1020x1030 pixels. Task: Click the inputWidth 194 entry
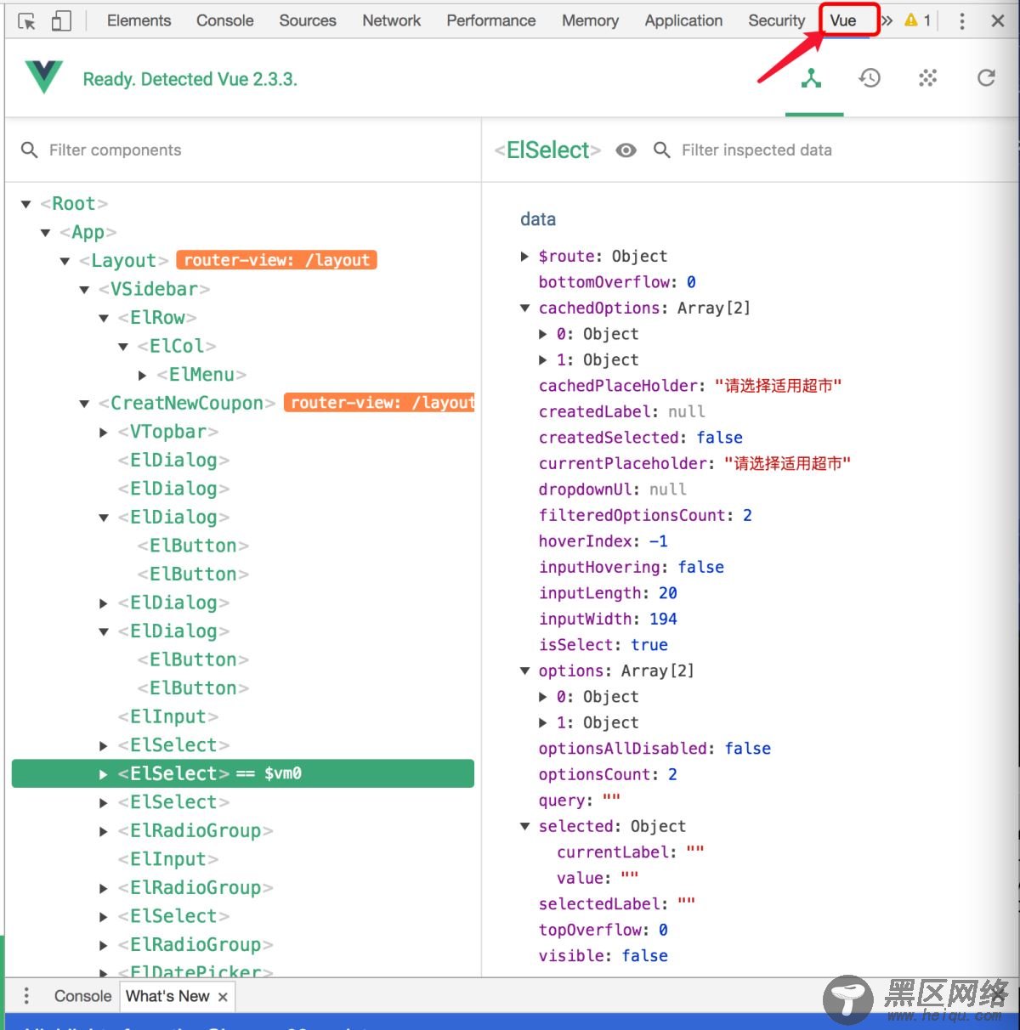[x=608, y=619]
